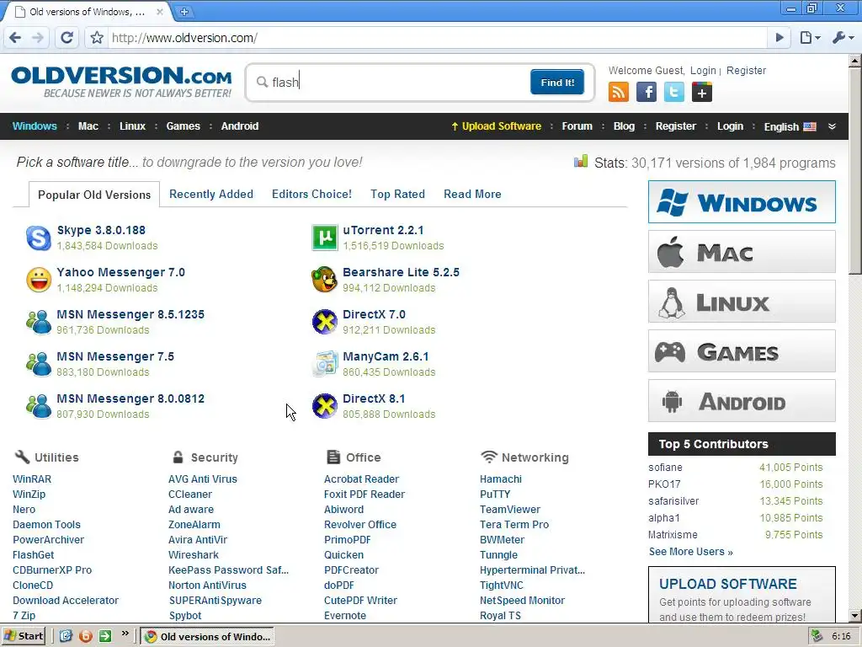Click the Go arrow beside the address bar
Viewport: 862px width, 647px height.
click(x=779, y=37)
